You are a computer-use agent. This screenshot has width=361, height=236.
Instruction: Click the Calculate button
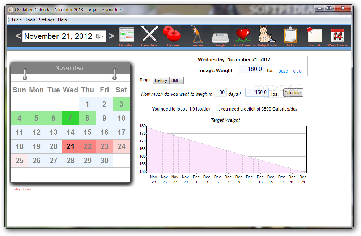(293, 93)
